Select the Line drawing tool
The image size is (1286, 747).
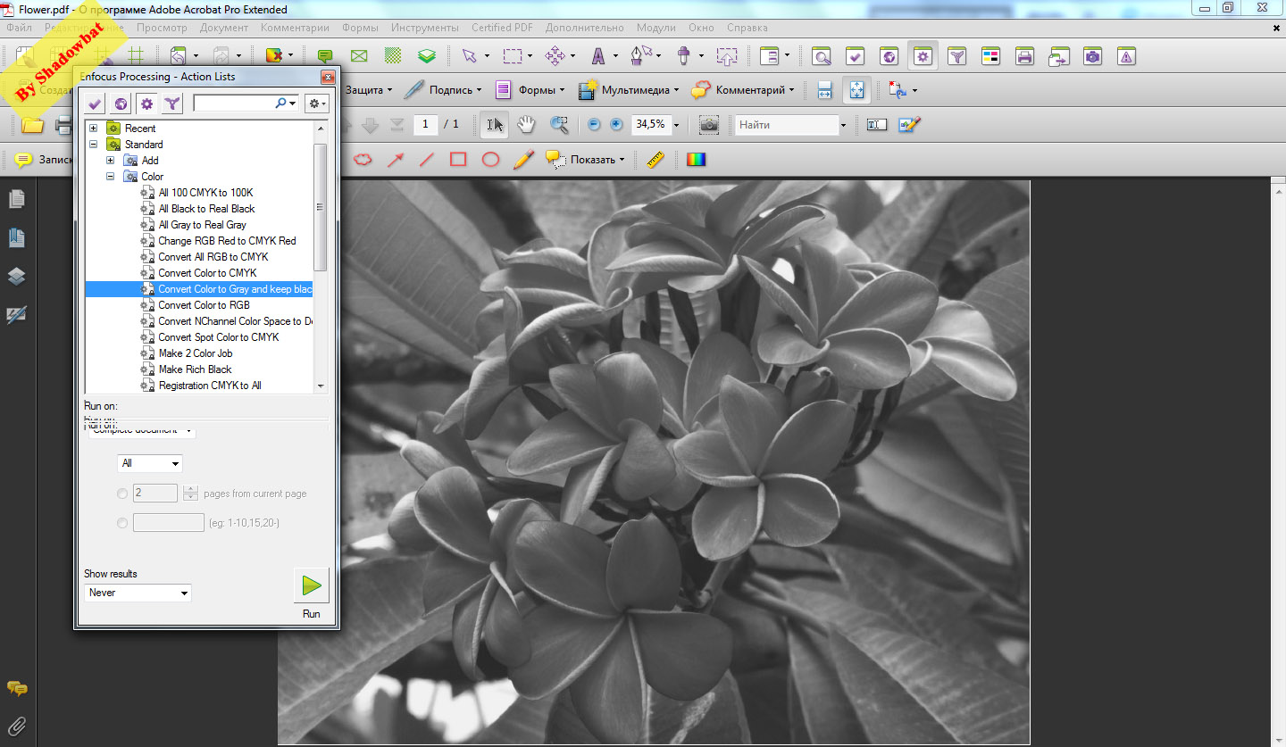pyautogui.click(x=427, y=160)
